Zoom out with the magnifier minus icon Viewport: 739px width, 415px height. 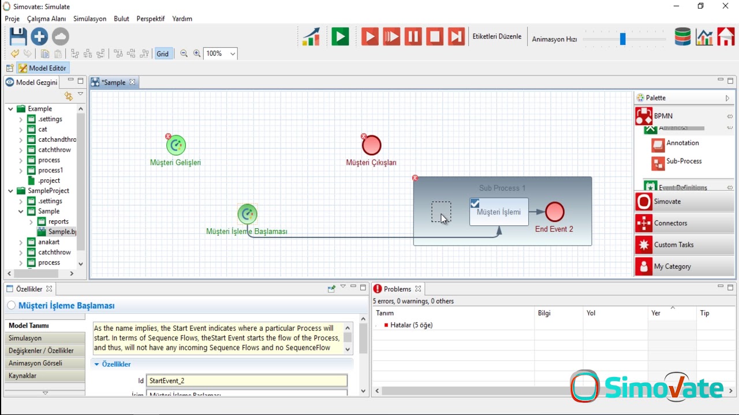click(184, 54)
